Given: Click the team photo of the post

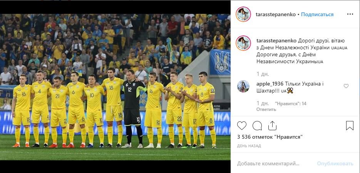Looking at the screenshot, I should coord(115,87).
